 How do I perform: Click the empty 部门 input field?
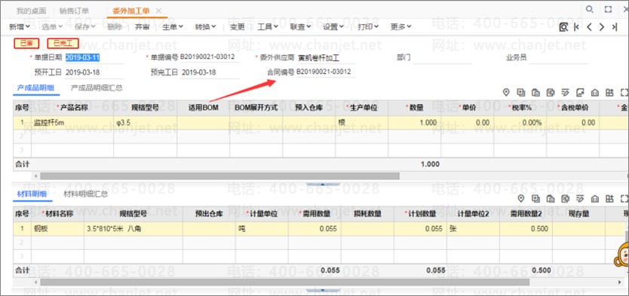pyautogui.click(x=443, y=58)
